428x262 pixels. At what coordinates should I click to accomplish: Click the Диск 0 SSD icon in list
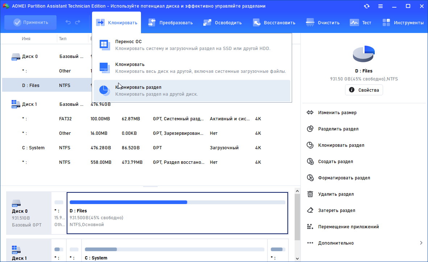click(16, 57)
